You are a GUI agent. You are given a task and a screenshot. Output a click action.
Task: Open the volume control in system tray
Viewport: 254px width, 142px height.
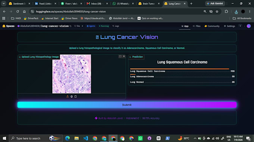point(217,138)
